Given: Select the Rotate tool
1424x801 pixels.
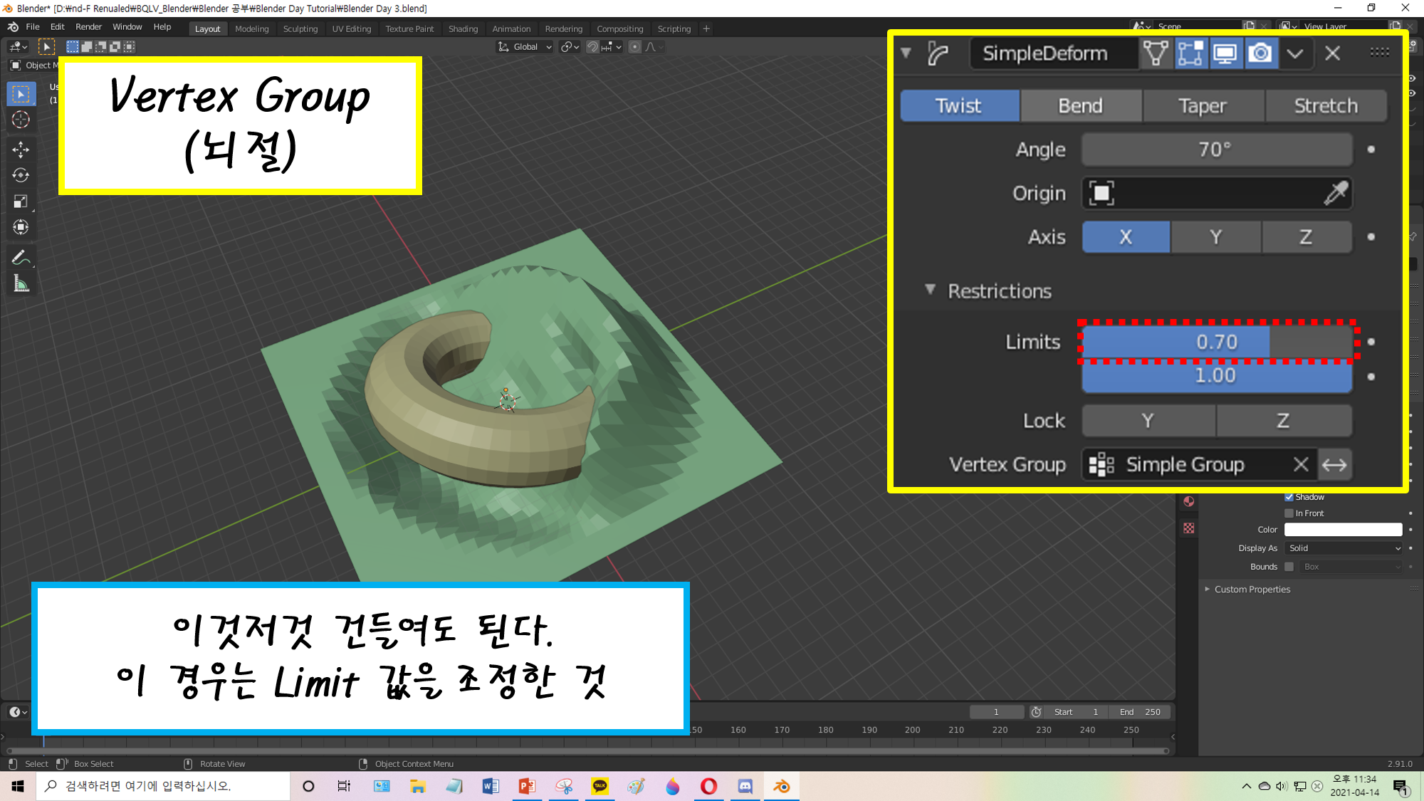Looking at the screenshot, I should 21,175.
